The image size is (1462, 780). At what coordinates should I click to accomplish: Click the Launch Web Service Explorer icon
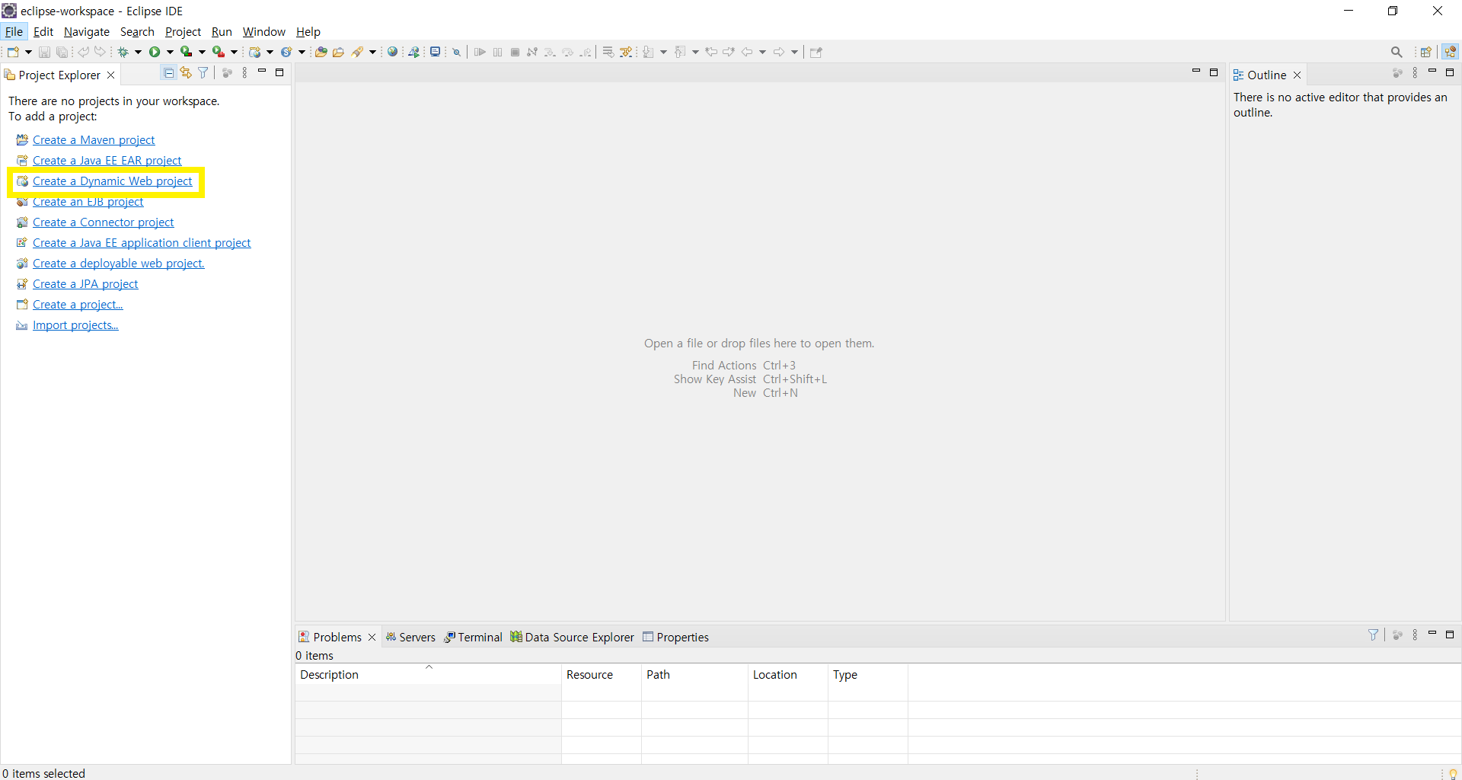413,52
